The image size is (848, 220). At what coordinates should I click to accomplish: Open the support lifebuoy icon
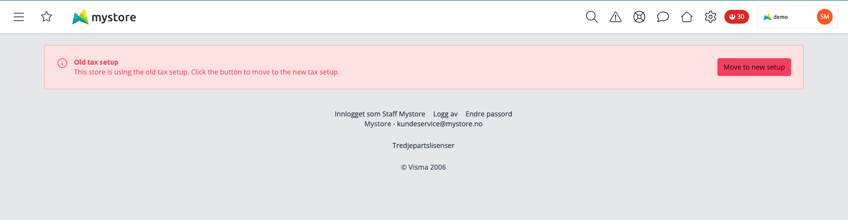tap(639, 17)
